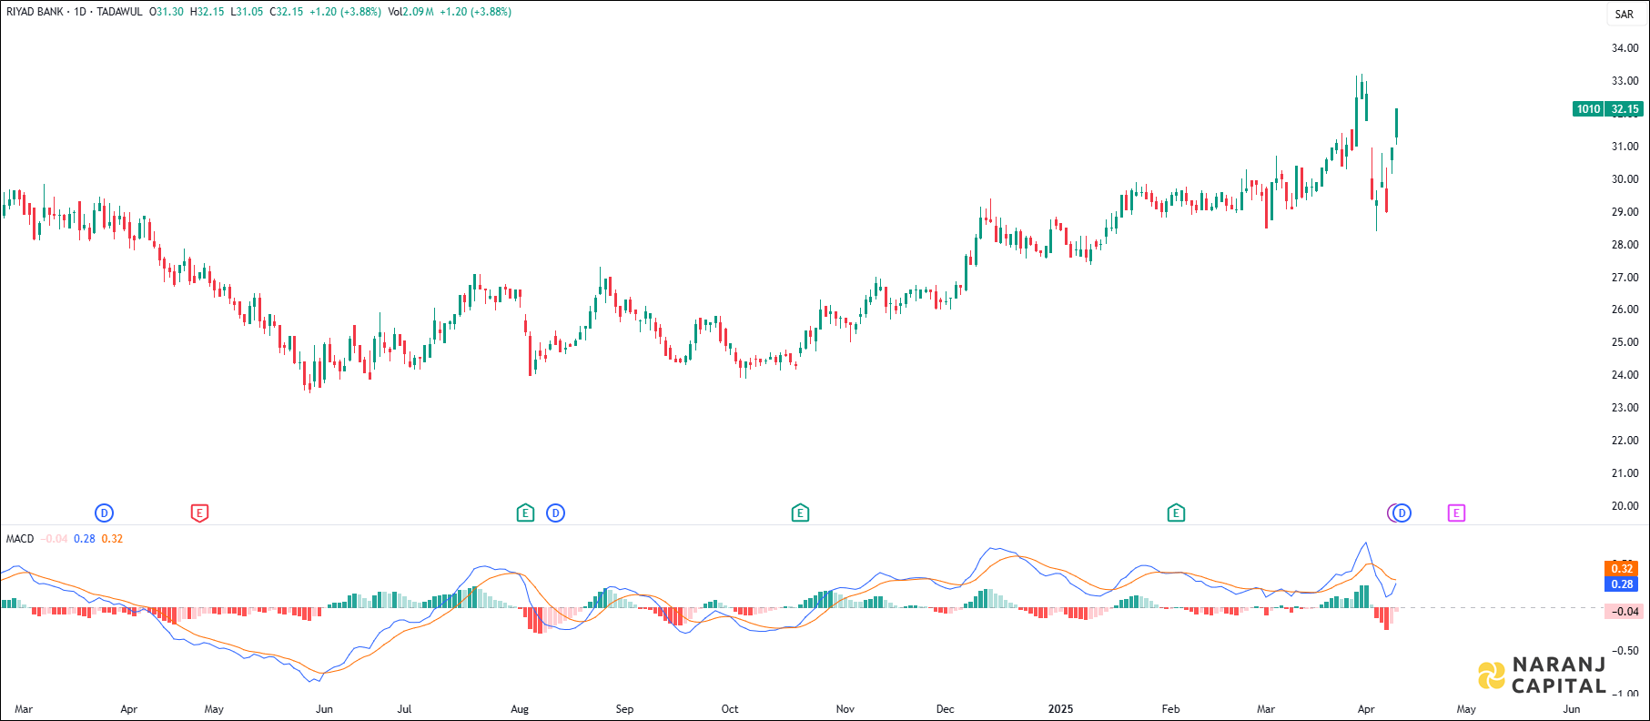Click the pink -0.04 histogram axis label

[x=1624, y=612]
